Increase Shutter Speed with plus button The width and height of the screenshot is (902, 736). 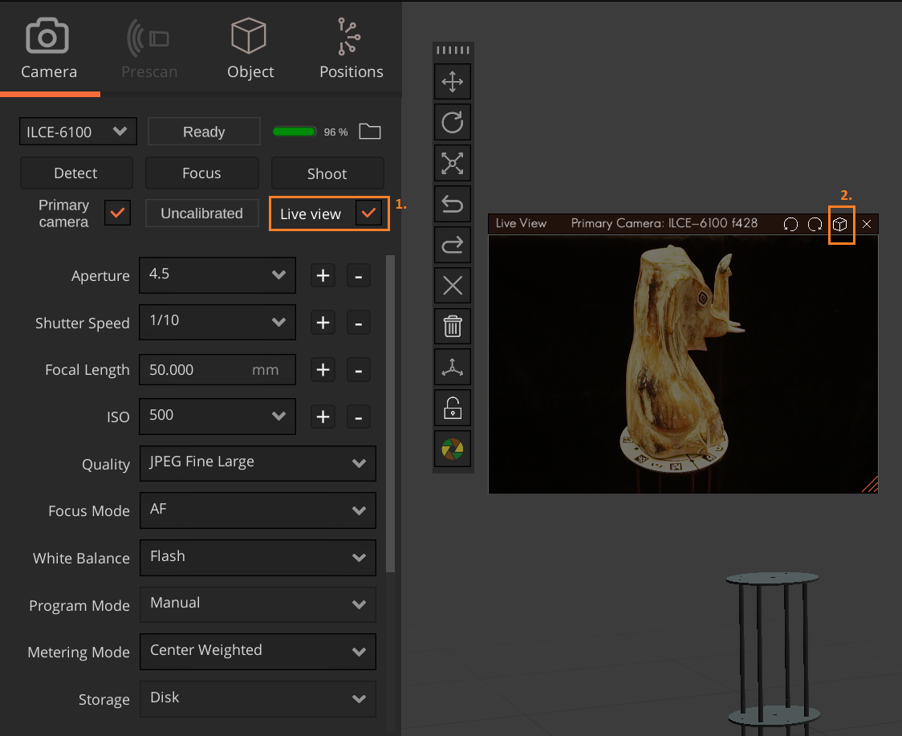point(323,323)
